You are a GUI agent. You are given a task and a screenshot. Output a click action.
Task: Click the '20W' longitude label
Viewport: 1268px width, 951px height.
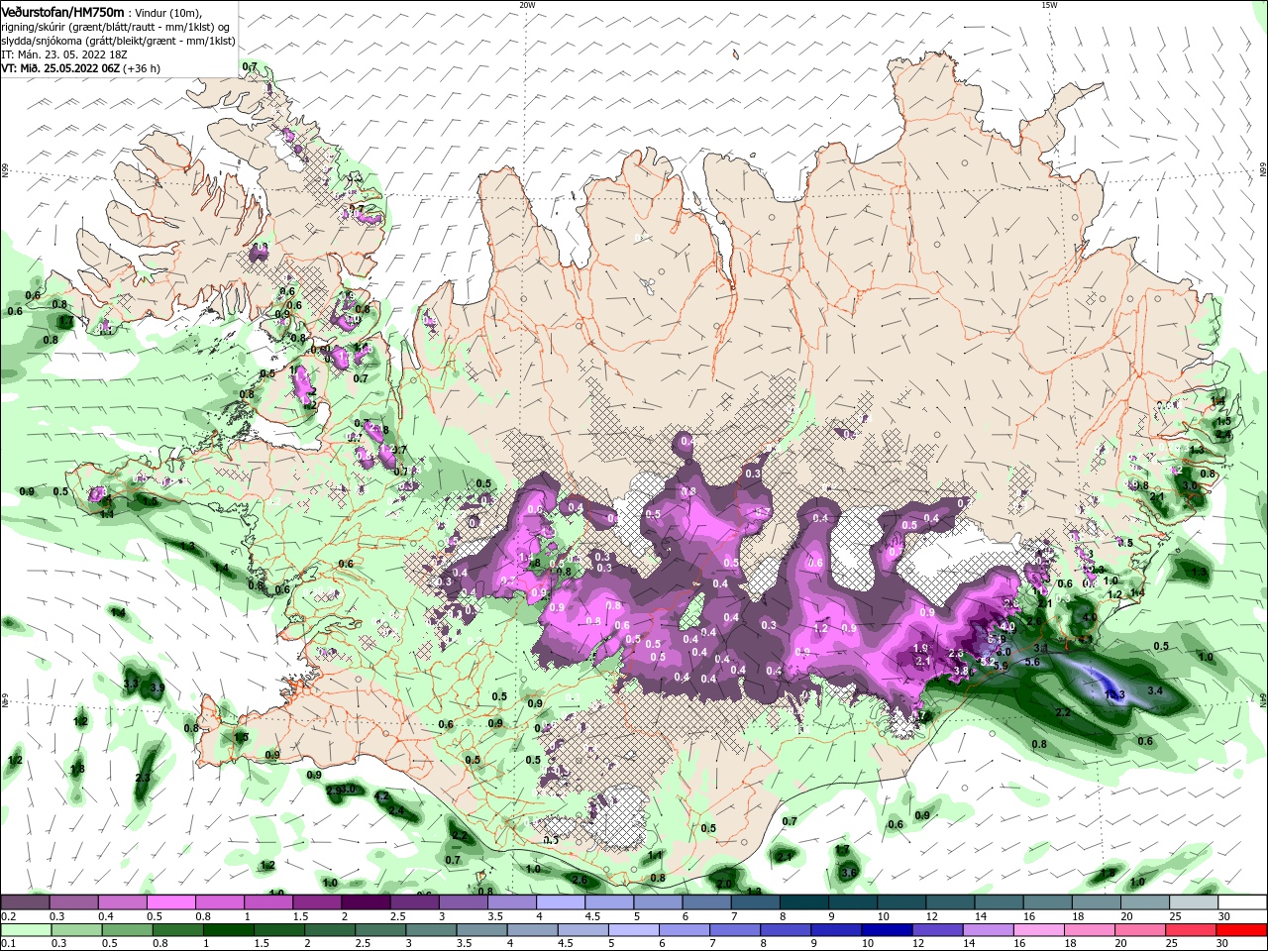527,5
